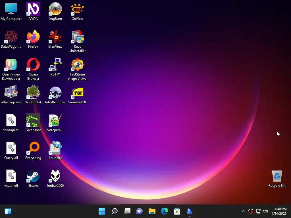Image resolution: width=291 pixels, height=218 pixels.
Task: Launch Microsoft Edge from taskbar
Action: pos(165,211)
